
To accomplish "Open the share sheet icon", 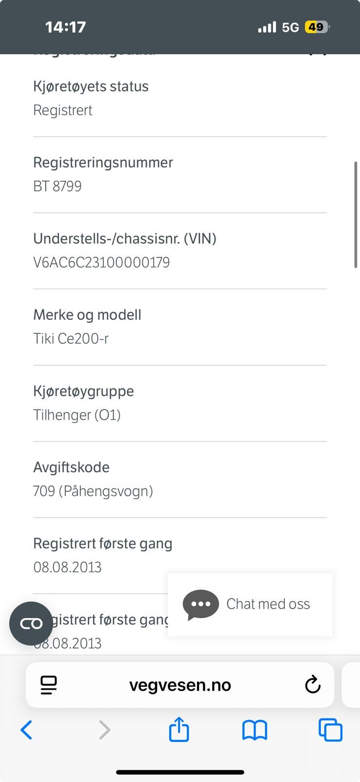I will coord(179,729).
